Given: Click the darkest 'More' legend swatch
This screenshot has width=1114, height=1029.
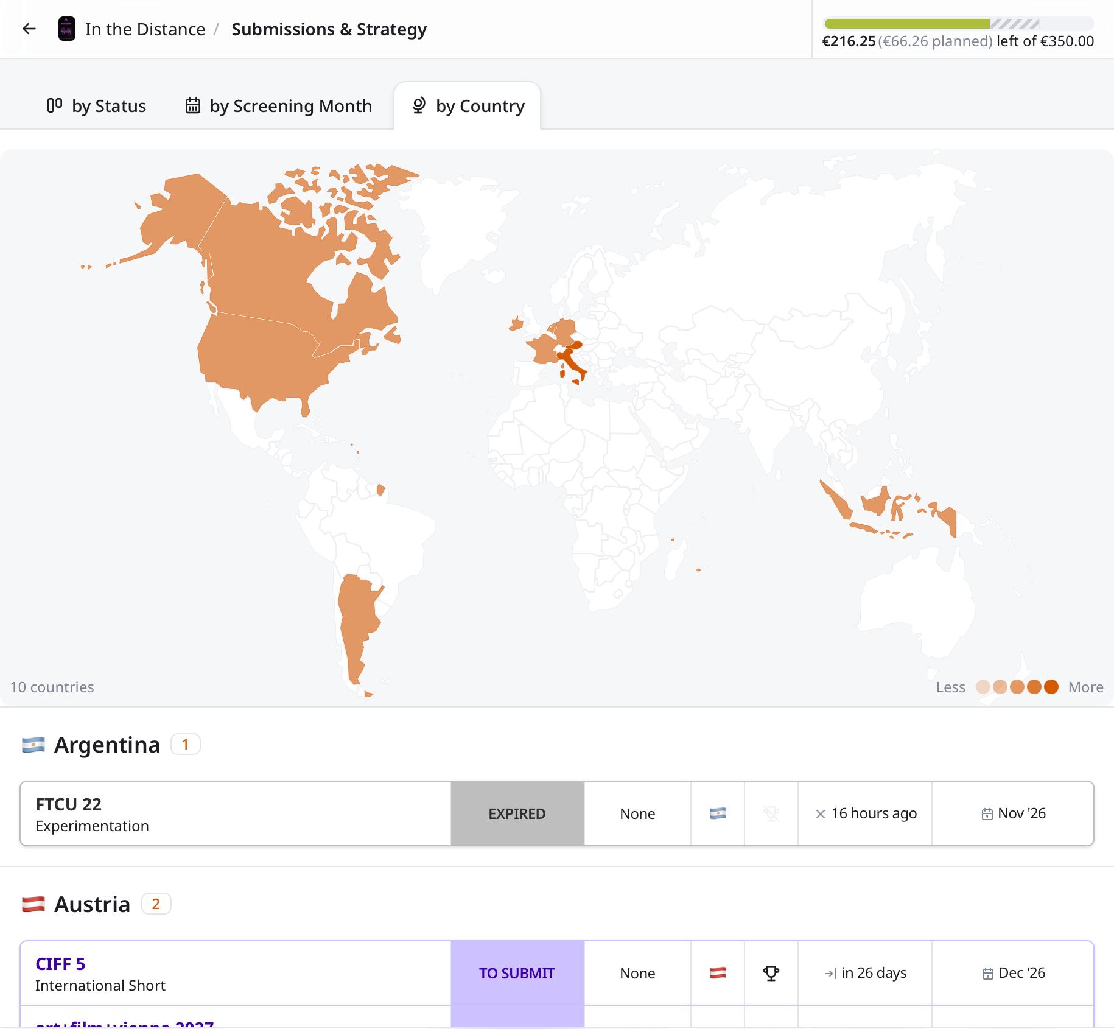Looking at the screenshot, I should 1051,687.
